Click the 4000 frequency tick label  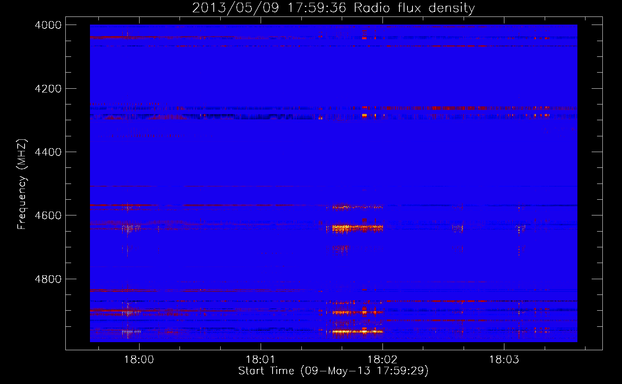(48, 25)
